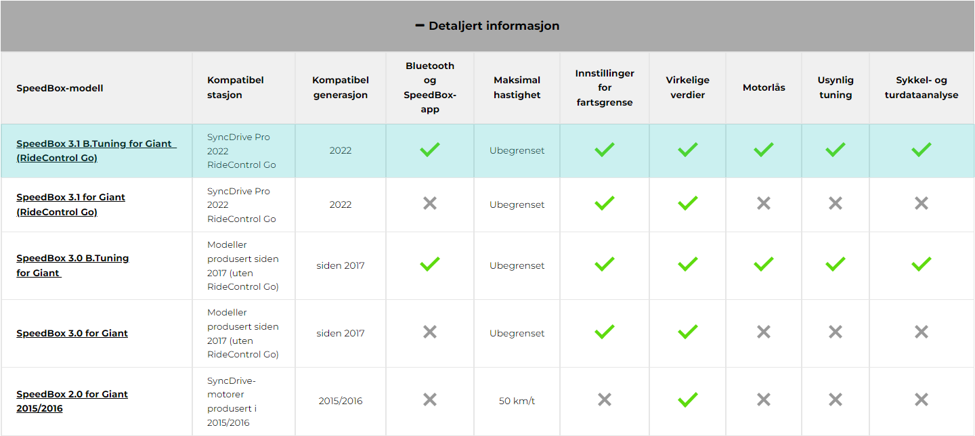Click Motorlås cross in SpeedBox 3.1 for Giant row
This screenshot has width=975, height=436.
click(x=764, y=203)
